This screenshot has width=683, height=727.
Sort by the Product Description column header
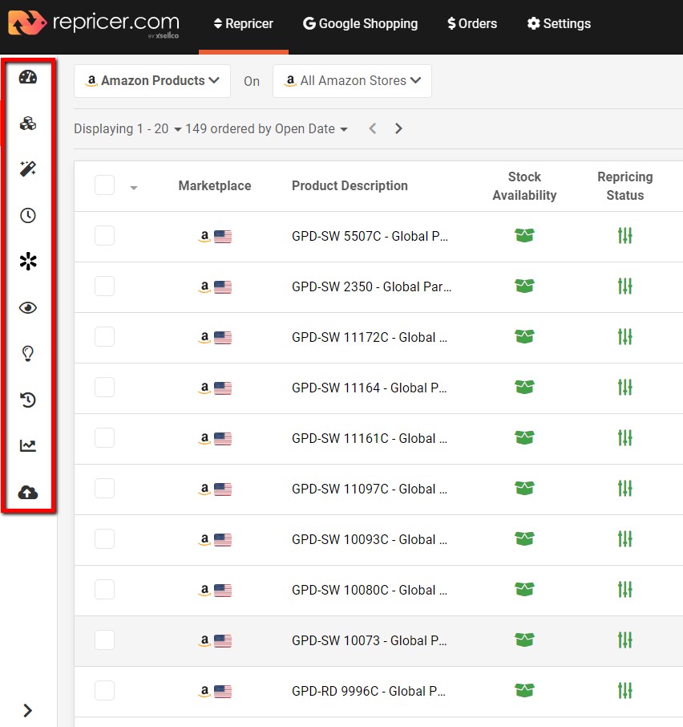coord(350,185)
